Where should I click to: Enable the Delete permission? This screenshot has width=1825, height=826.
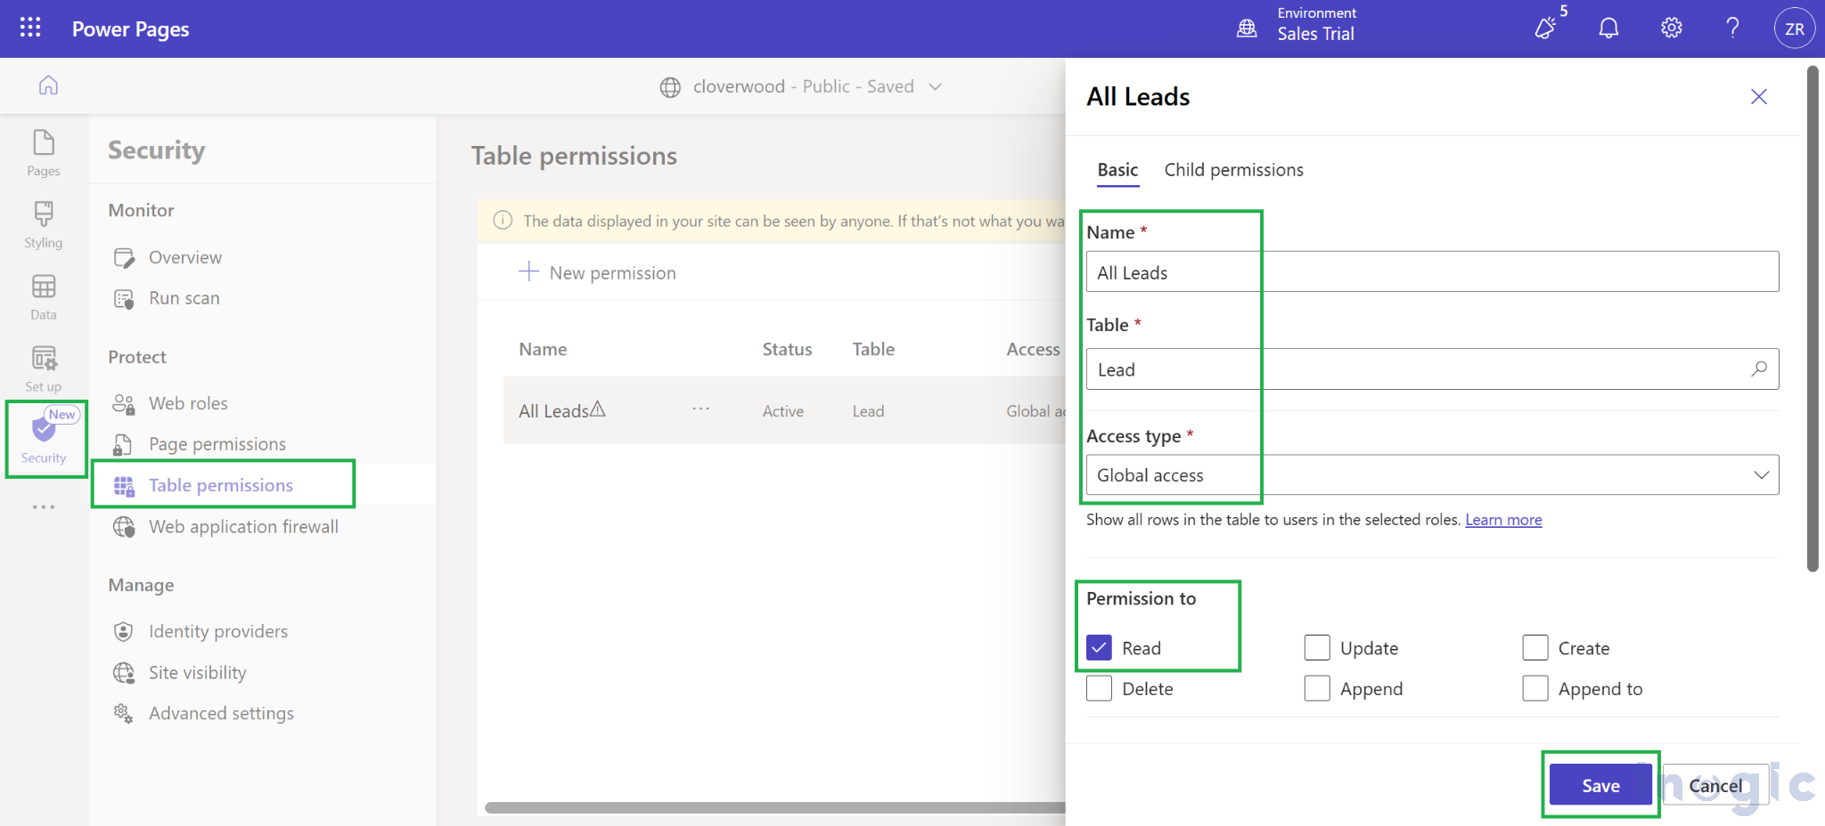point(1098,688)
